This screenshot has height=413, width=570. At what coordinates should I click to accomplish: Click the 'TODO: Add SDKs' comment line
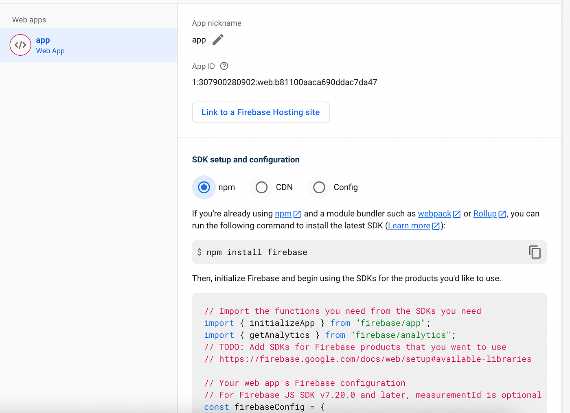(355, 347)
